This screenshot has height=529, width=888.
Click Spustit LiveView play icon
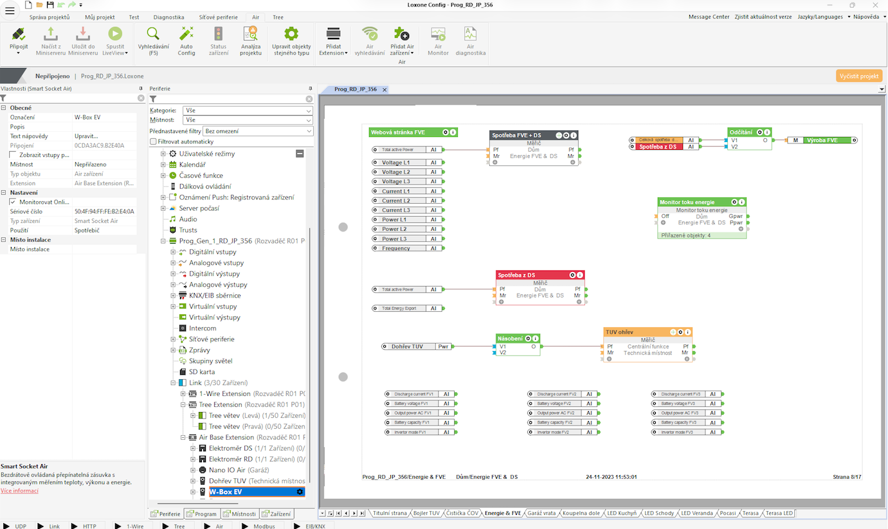[x=115, y=35]
